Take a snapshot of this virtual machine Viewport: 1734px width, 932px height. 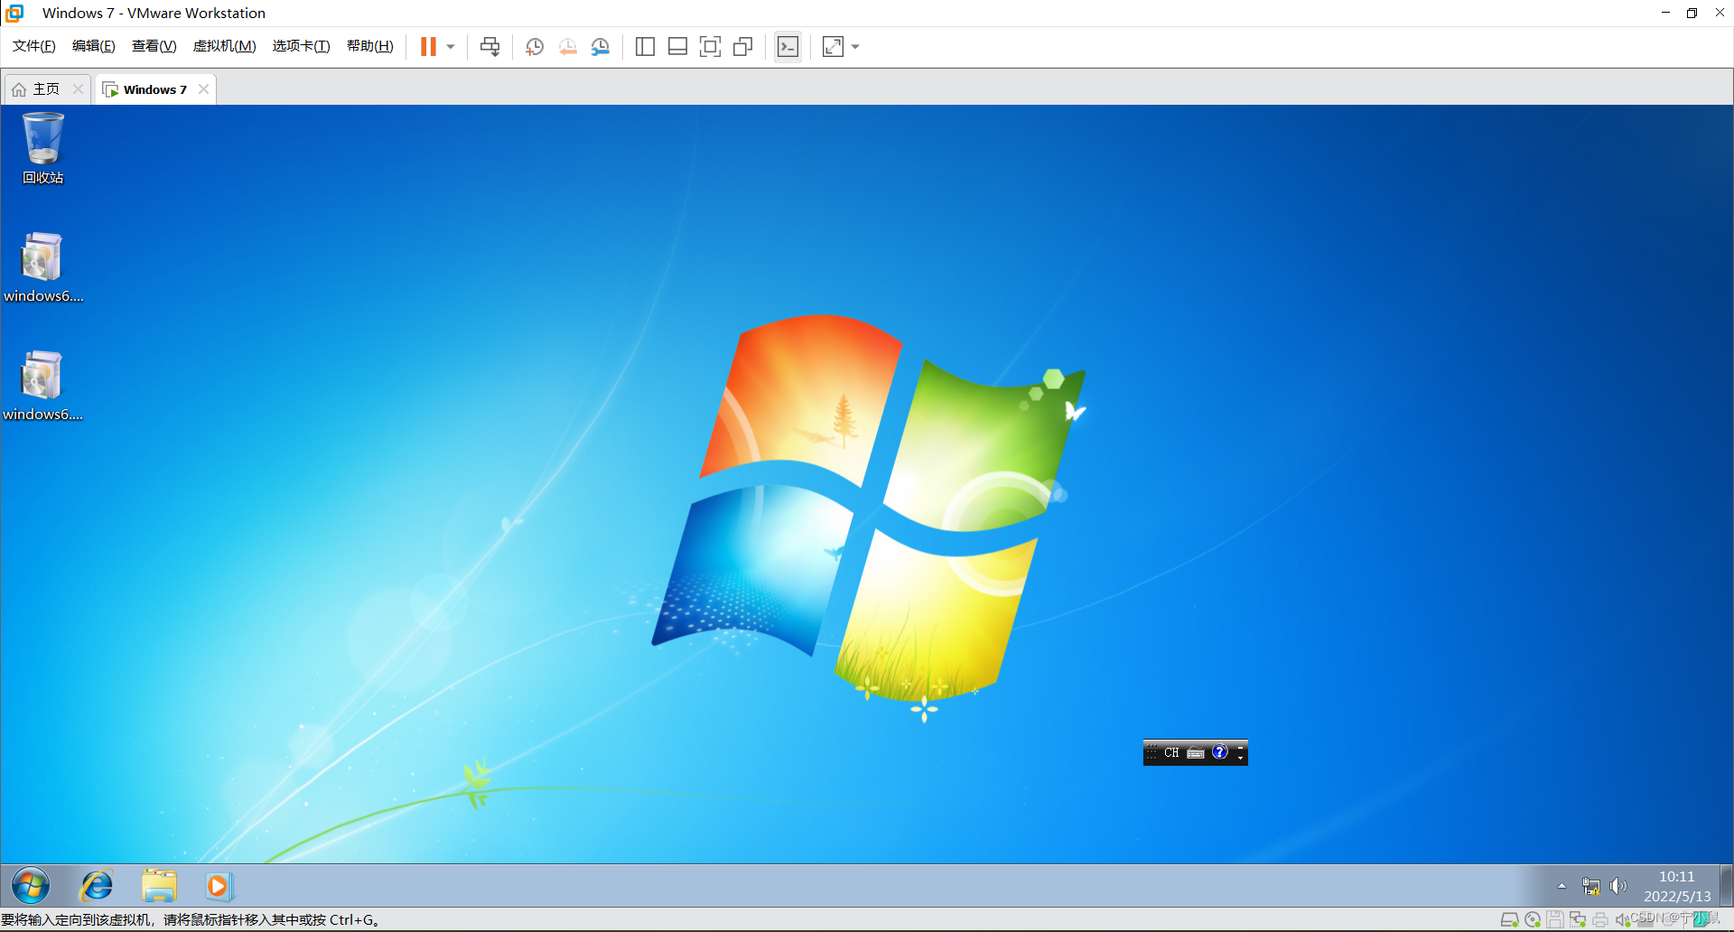pos(535,47)
